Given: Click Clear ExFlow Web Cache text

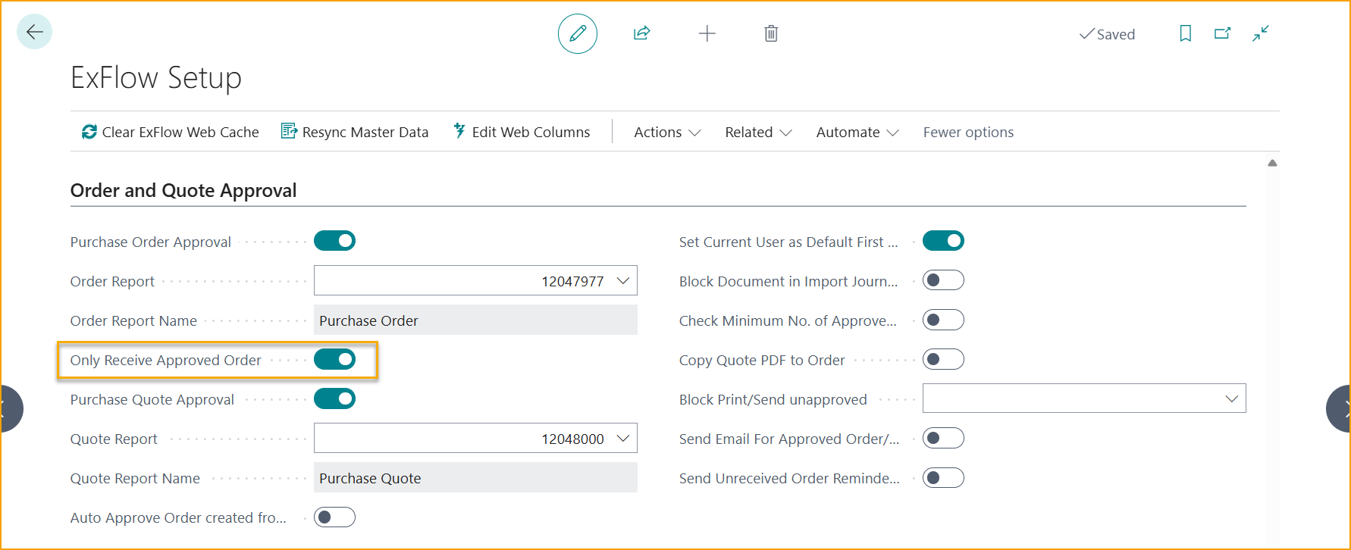Looking at the screenshot, I should [x=180, y=132].
